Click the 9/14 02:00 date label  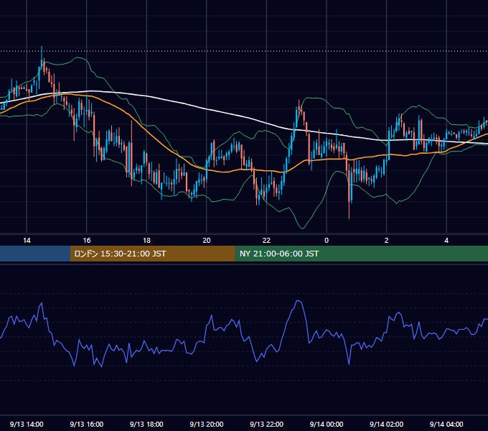pyautogui.click(x=387, y=424)
